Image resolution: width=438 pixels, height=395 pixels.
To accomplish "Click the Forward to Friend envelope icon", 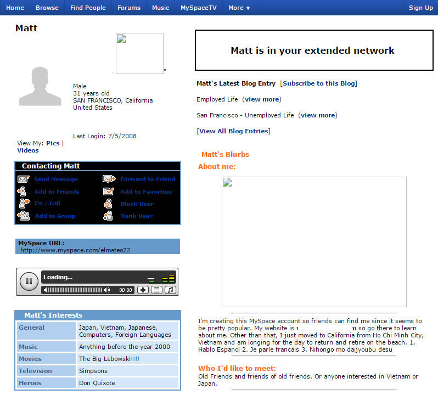I will click(109, 179).
